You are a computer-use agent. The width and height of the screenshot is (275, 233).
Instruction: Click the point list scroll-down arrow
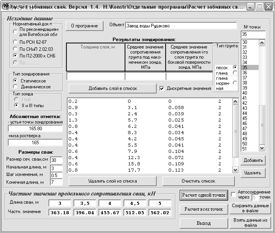pyautogui.click(x=262, y=148)
